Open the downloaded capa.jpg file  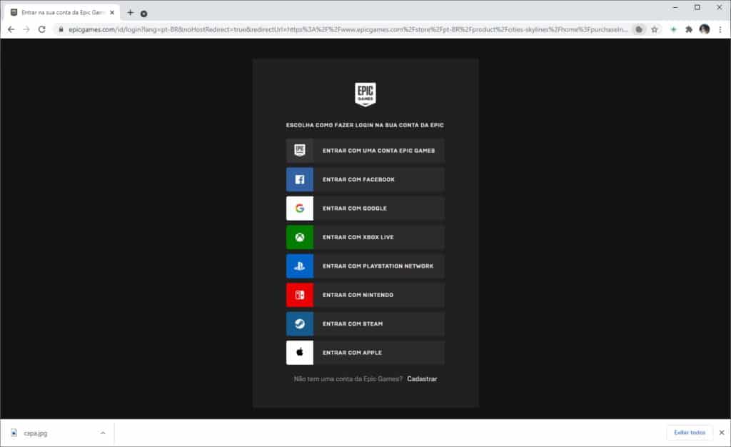36,433
